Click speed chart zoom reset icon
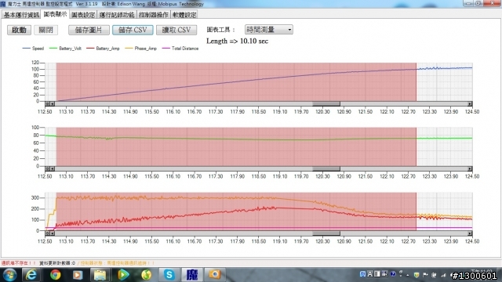502x282 pixels. pyautogui.click(x=47, y=103)
